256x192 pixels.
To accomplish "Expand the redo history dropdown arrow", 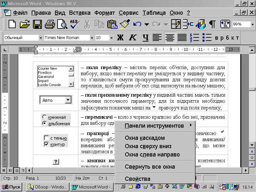I will pyautogui.click(x=166, y=25).
